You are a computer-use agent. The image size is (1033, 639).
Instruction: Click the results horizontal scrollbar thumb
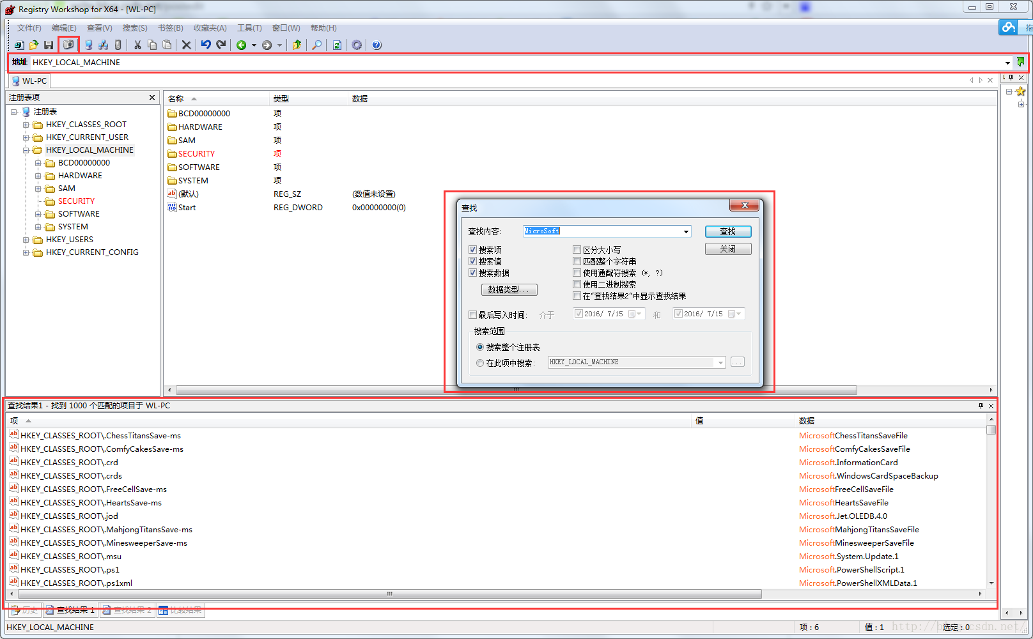tap(389, 594)
